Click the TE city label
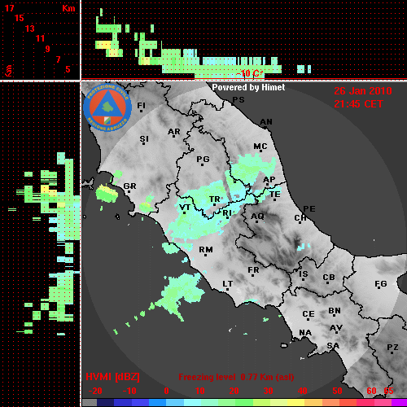Image resolution: width=407 pixels, height=407 pixels. pyautogui.click(x=275, y=195)
